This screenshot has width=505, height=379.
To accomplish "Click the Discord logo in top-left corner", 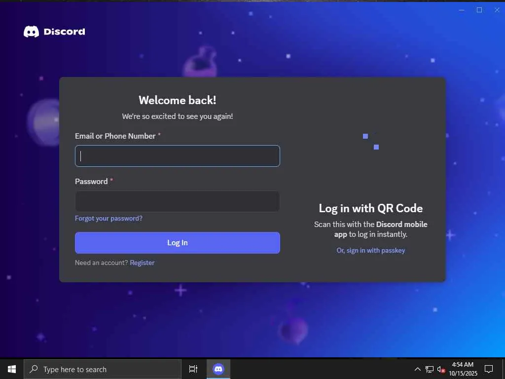I will click(54, 32).
